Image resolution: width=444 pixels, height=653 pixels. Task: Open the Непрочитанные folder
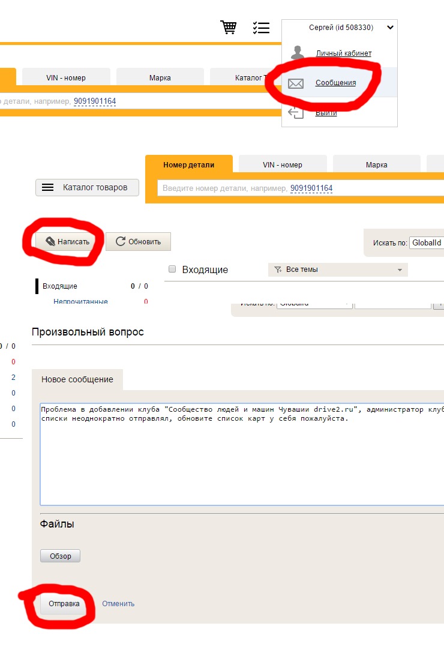tap(80, 301)
